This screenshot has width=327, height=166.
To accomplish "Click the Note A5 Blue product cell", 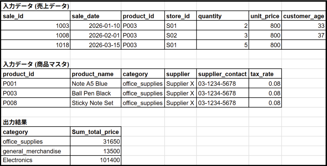I will pos(96,84).
